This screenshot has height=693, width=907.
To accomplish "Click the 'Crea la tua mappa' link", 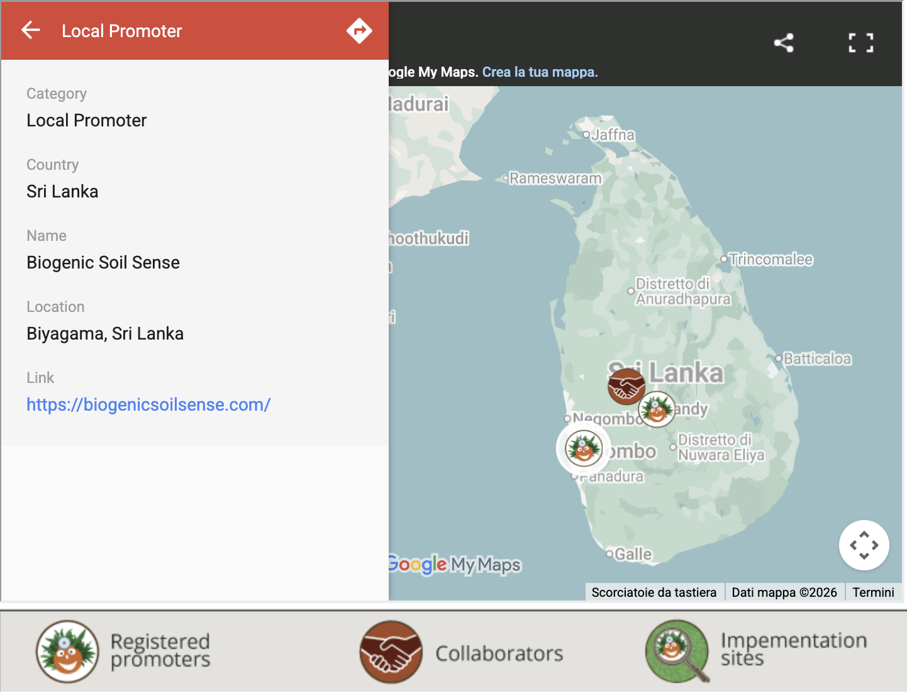I will coord(540,72).
